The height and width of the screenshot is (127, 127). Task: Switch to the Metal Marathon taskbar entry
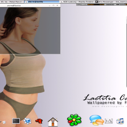click(12, 2)
